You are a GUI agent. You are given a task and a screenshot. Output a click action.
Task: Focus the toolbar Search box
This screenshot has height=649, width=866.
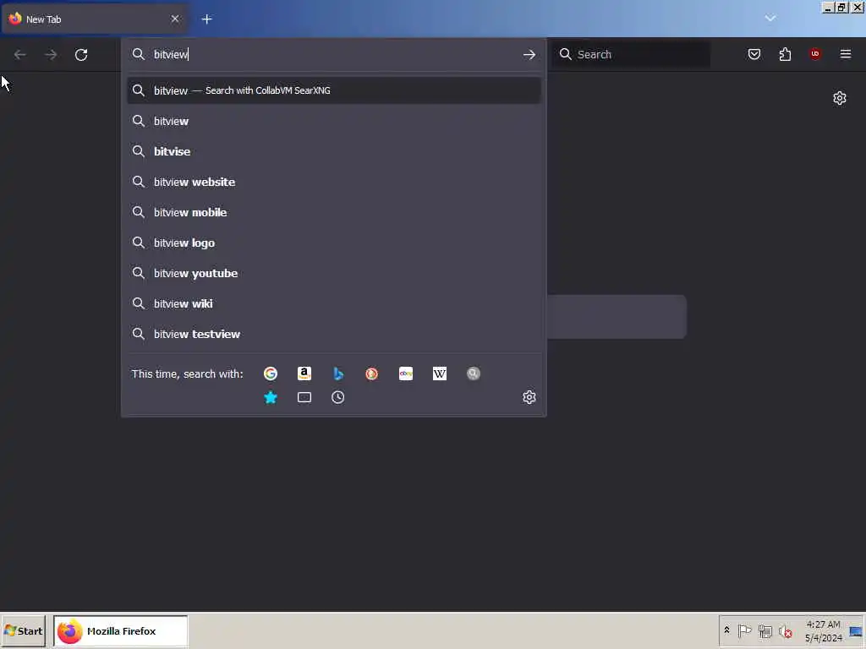[x=633, y=54]
